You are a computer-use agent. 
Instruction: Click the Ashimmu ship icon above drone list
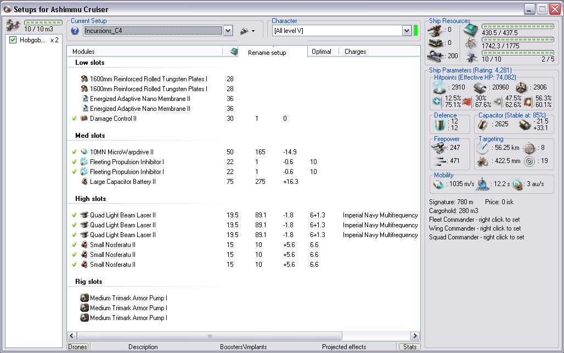click(13, 26)
